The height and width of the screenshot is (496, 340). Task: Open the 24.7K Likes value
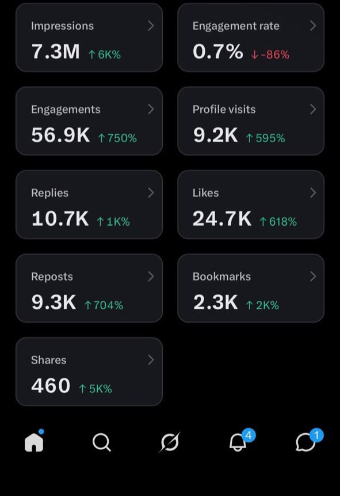(222, 218)
